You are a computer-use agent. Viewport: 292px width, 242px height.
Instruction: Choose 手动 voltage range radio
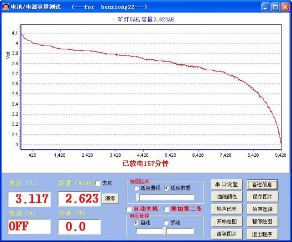point(166,223)
